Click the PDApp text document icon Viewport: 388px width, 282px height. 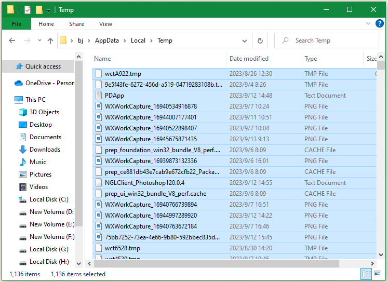click(99, 96)
